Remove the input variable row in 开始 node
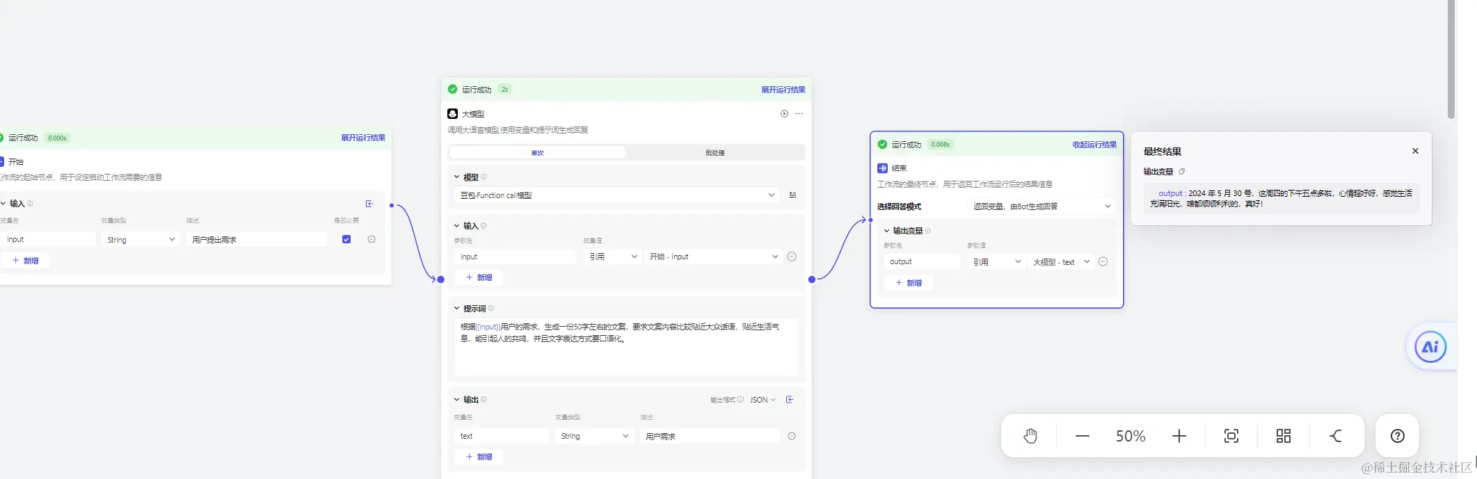The image size is (1477, 479). pos(372,239)
